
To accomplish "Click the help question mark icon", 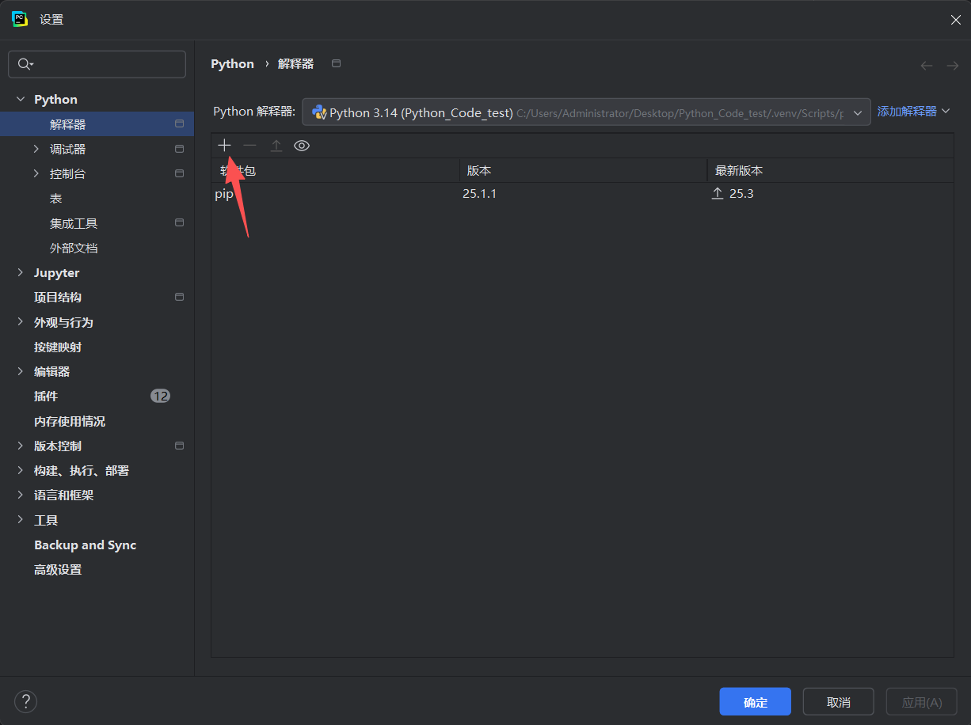I will [x=25, y=701].
